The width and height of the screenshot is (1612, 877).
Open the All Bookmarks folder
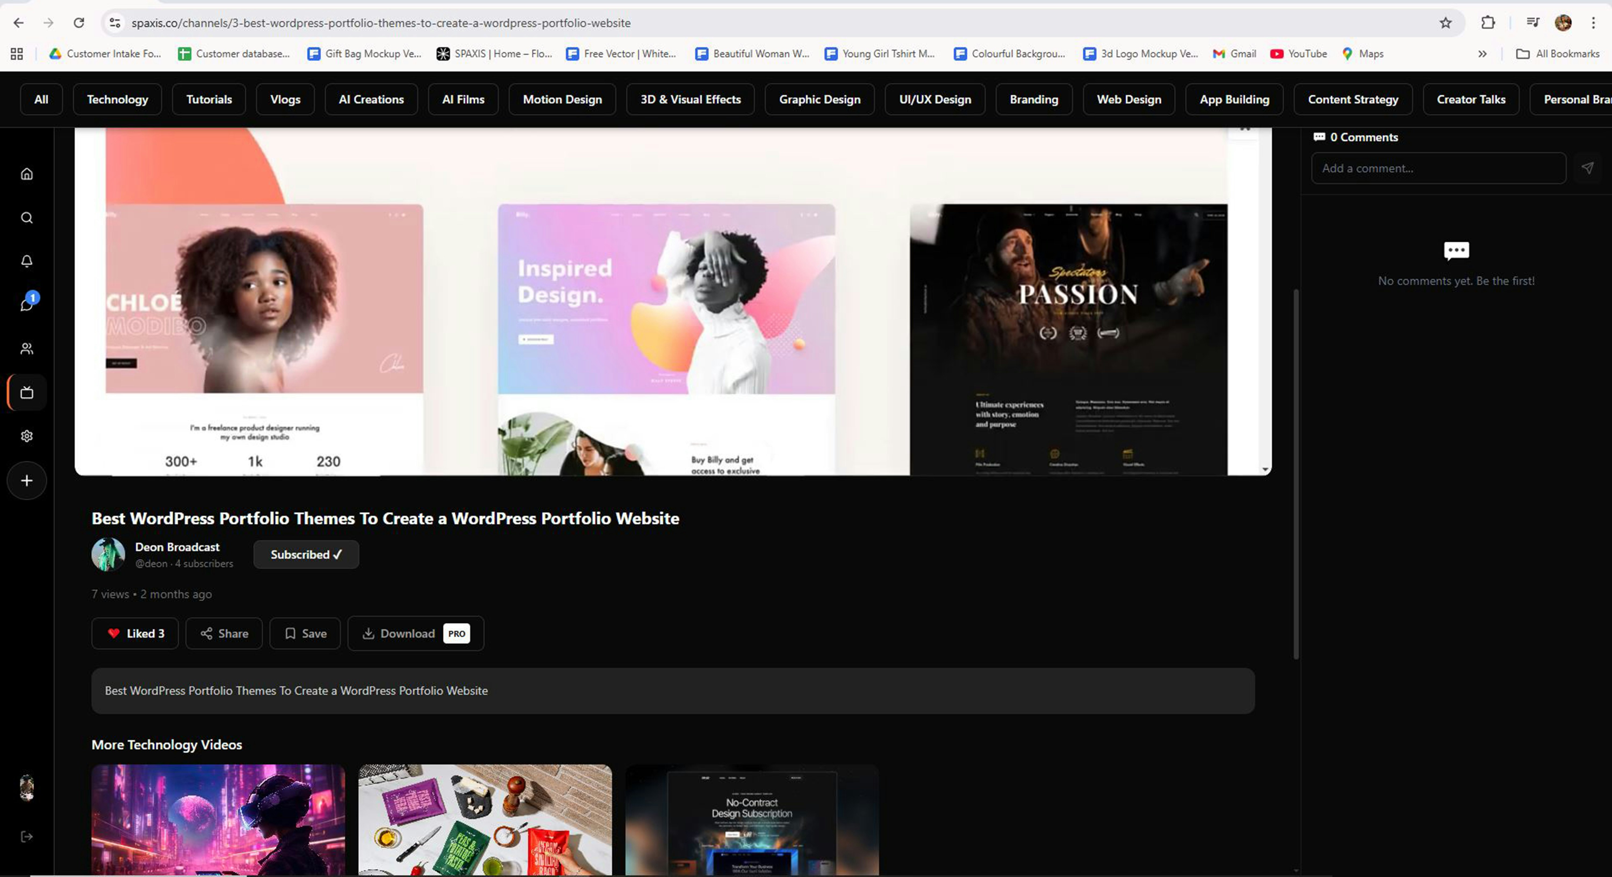pyautogui.click(x=1558, y=54)
